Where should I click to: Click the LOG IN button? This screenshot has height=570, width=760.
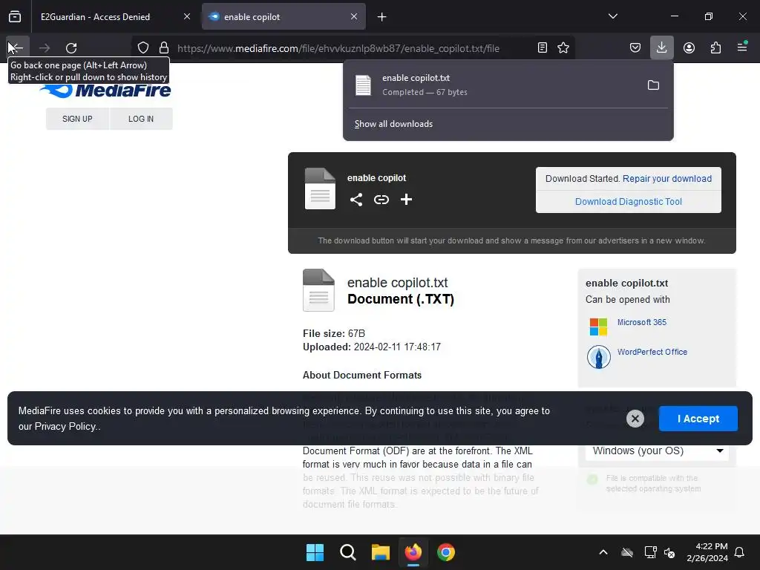(141, 119)
